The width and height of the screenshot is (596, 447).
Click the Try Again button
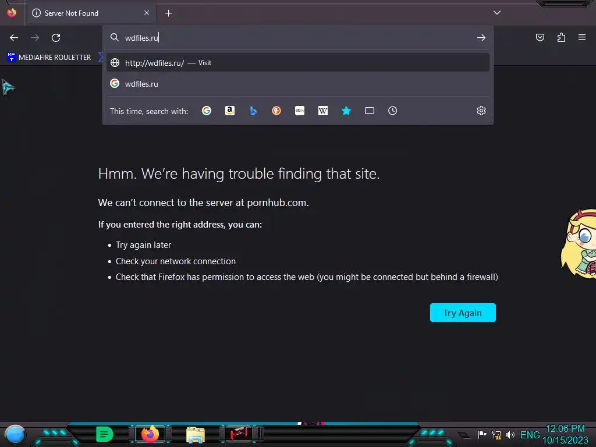click(x=463, y=313)
